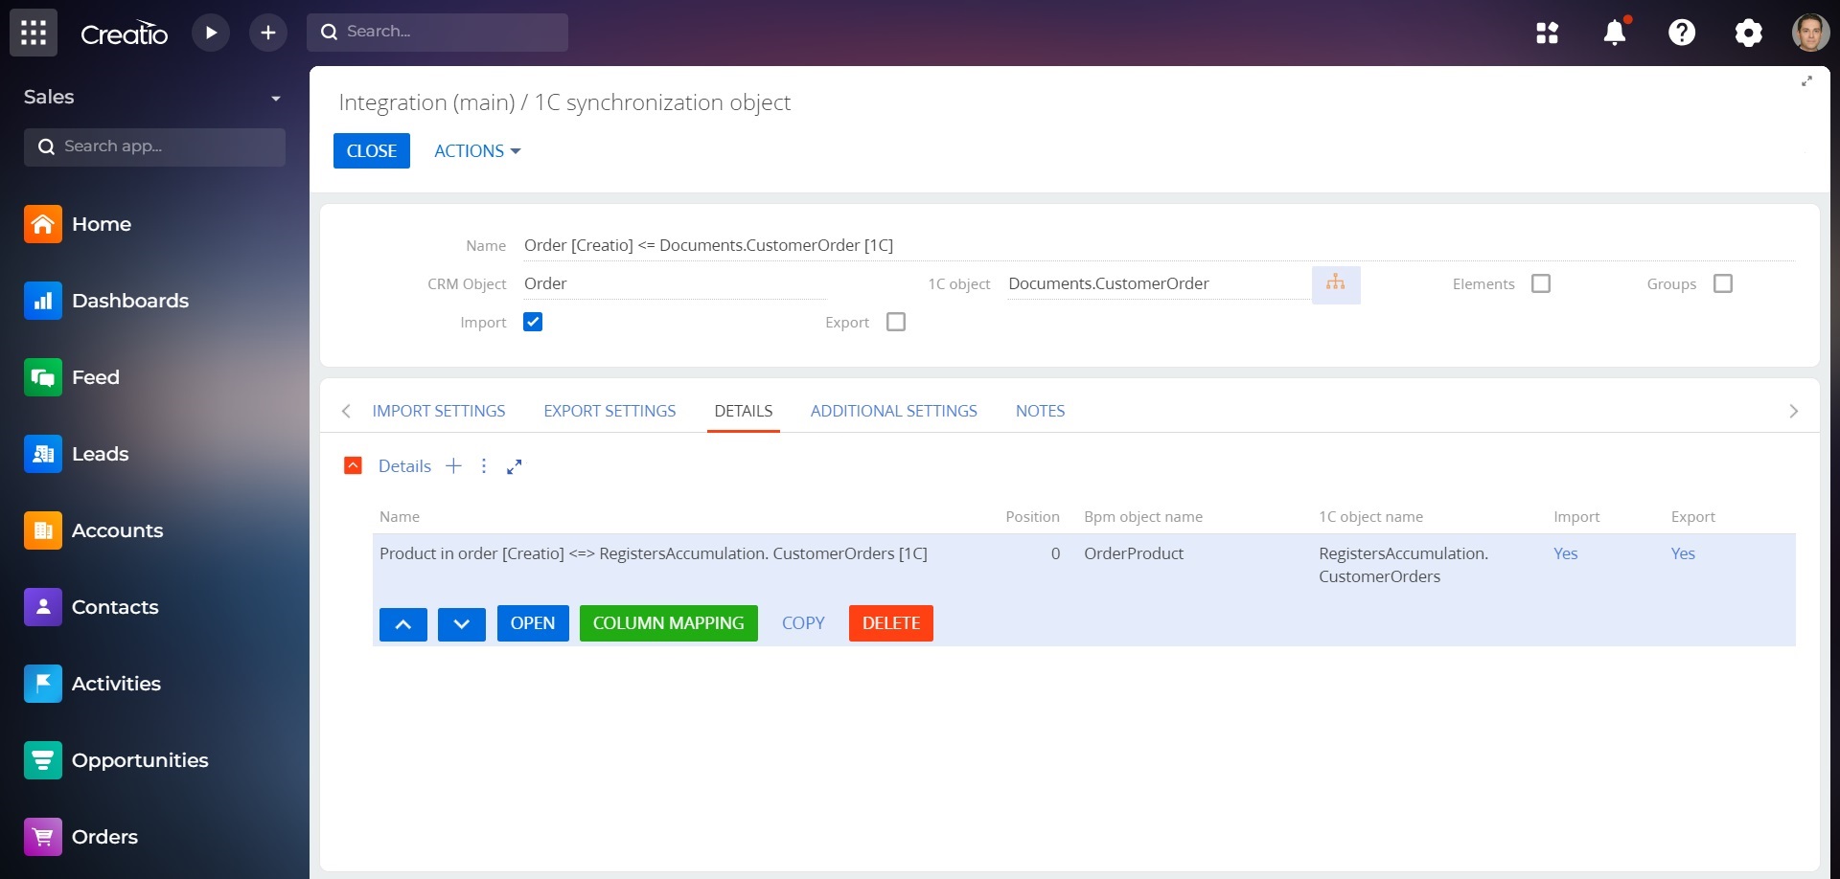
Task: Open the system designer gear
Action: (x=1749, y=33)
